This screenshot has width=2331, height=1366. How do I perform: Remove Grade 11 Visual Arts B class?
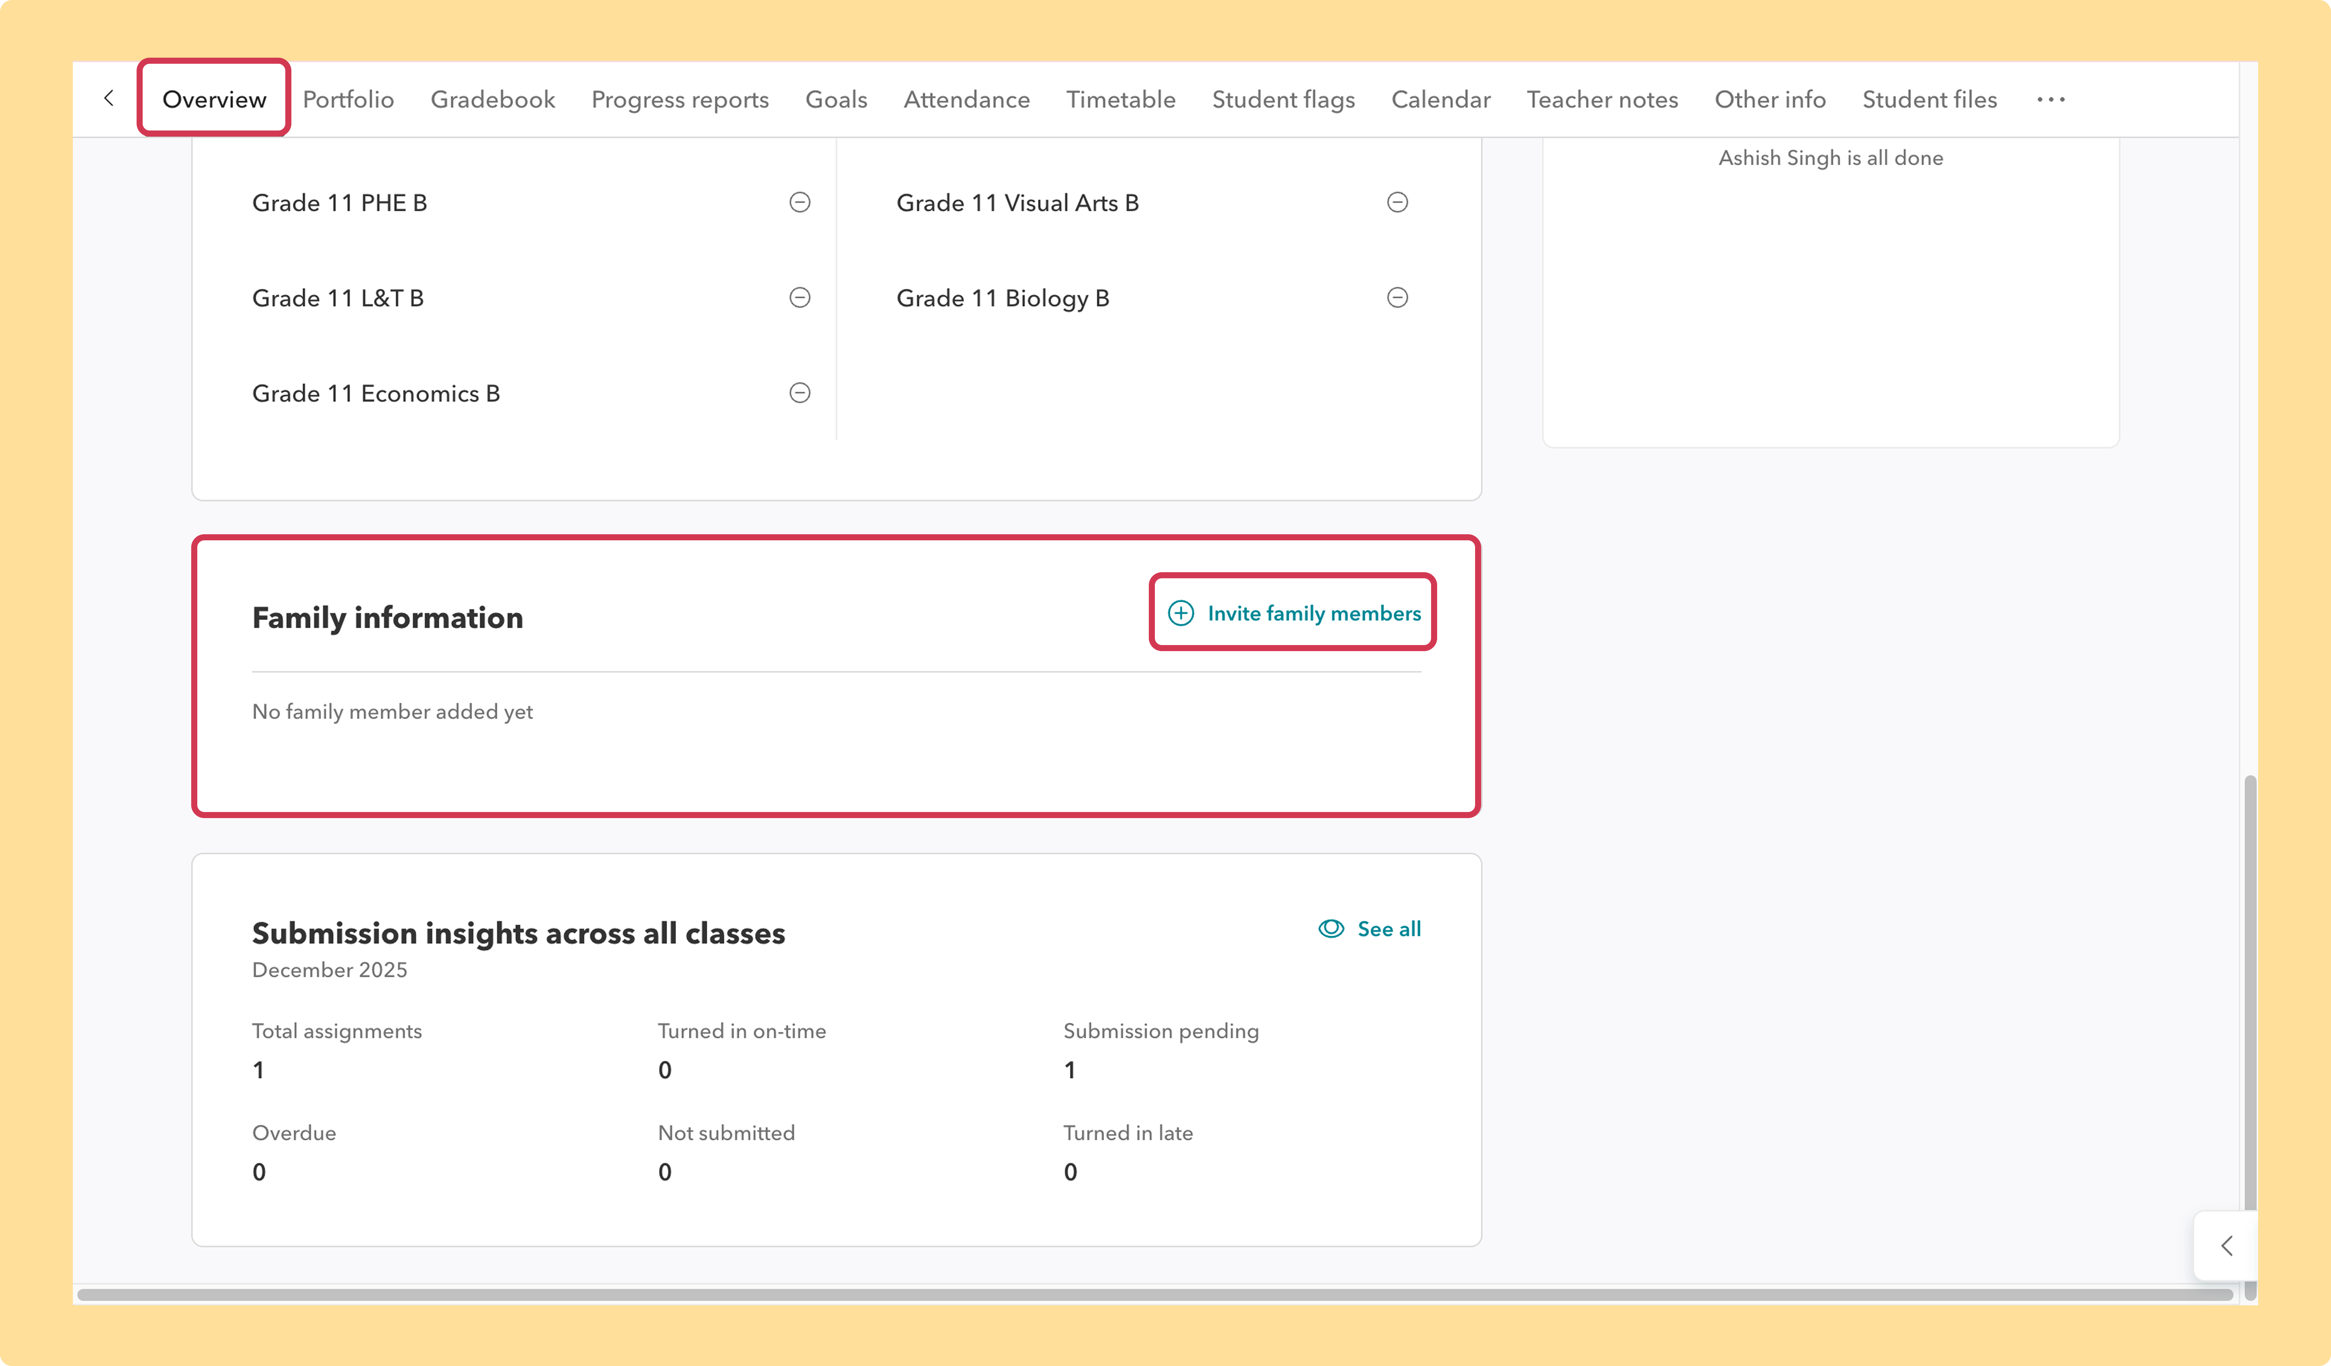coord(1398,203)
